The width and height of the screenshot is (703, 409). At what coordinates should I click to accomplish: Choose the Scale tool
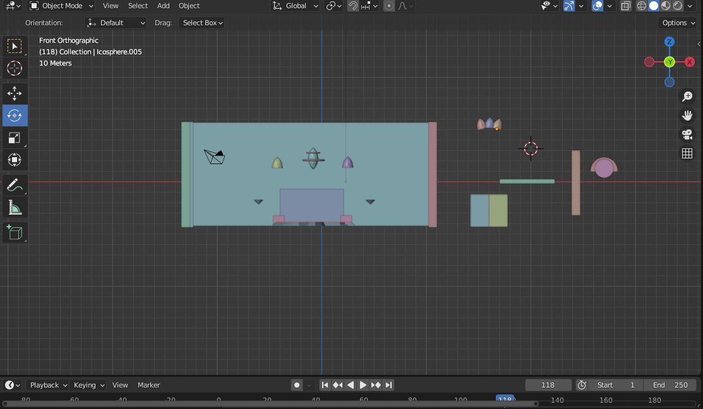click(15, 138)
